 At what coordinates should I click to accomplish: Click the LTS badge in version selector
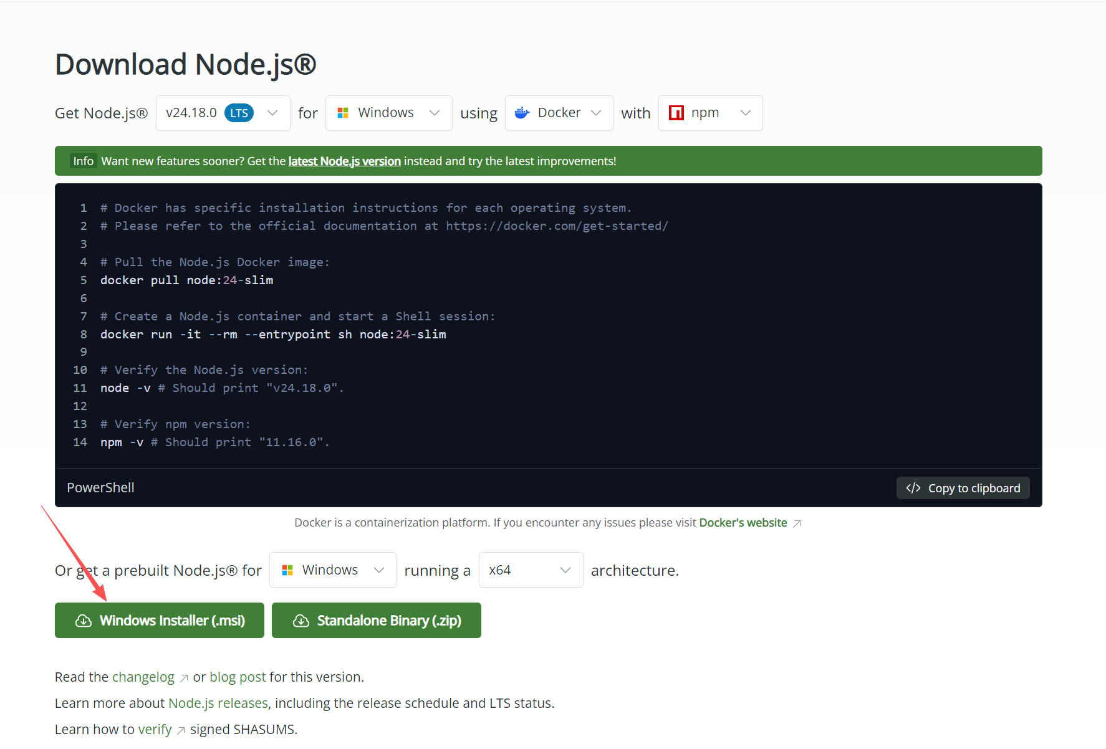click(x=239, y=113)
